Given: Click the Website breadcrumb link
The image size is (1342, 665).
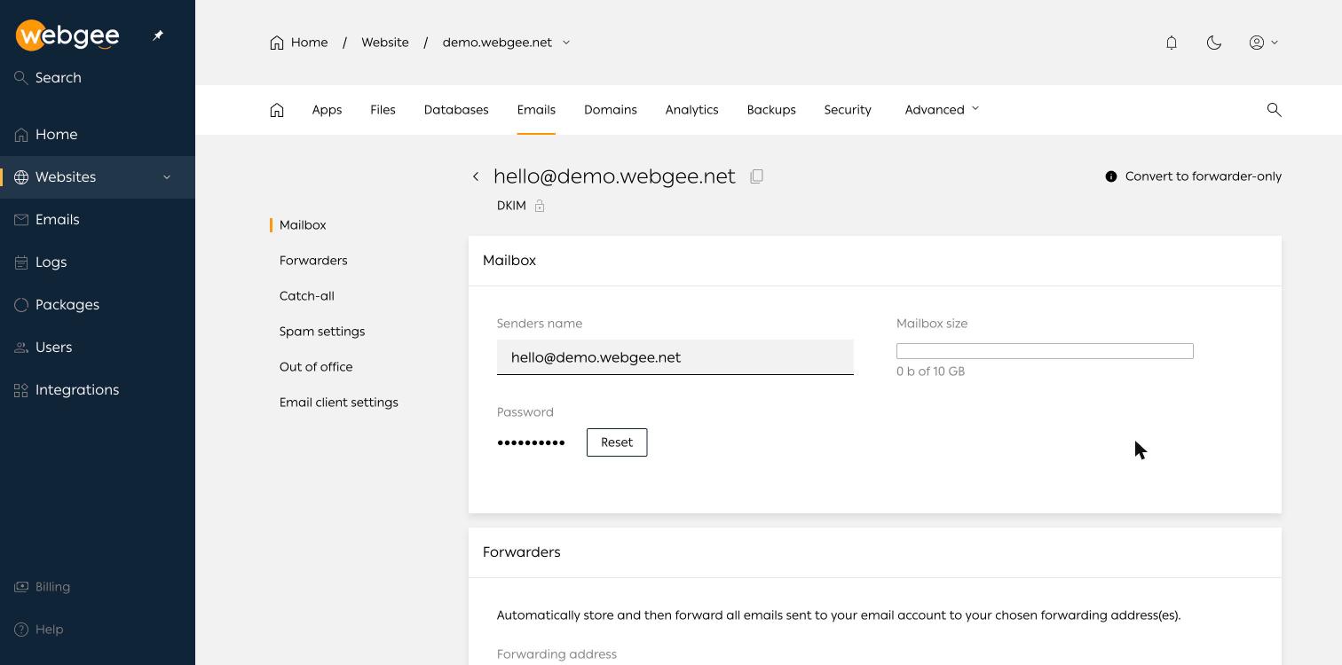Looking at the screenshot, I should pos(385,43).
